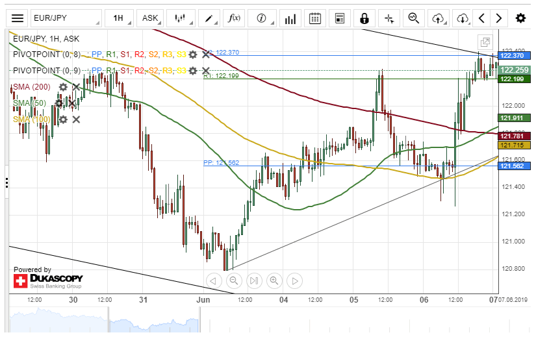Open chart settings gear in toolbar
The height and width of the screenshot is (337, 536).
(520, 18)
